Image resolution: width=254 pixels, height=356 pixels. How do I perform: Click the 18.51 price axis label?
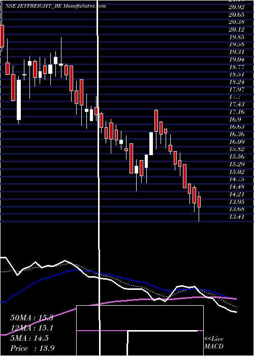(237, 74)
